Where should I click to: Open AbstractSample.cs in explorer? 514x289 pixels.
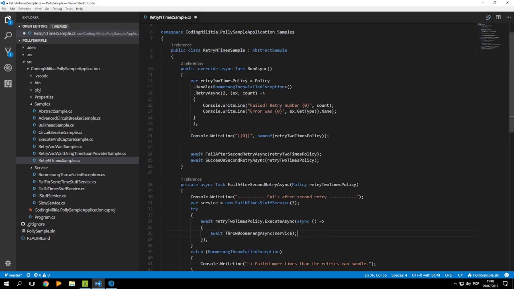tap(55, 111)
